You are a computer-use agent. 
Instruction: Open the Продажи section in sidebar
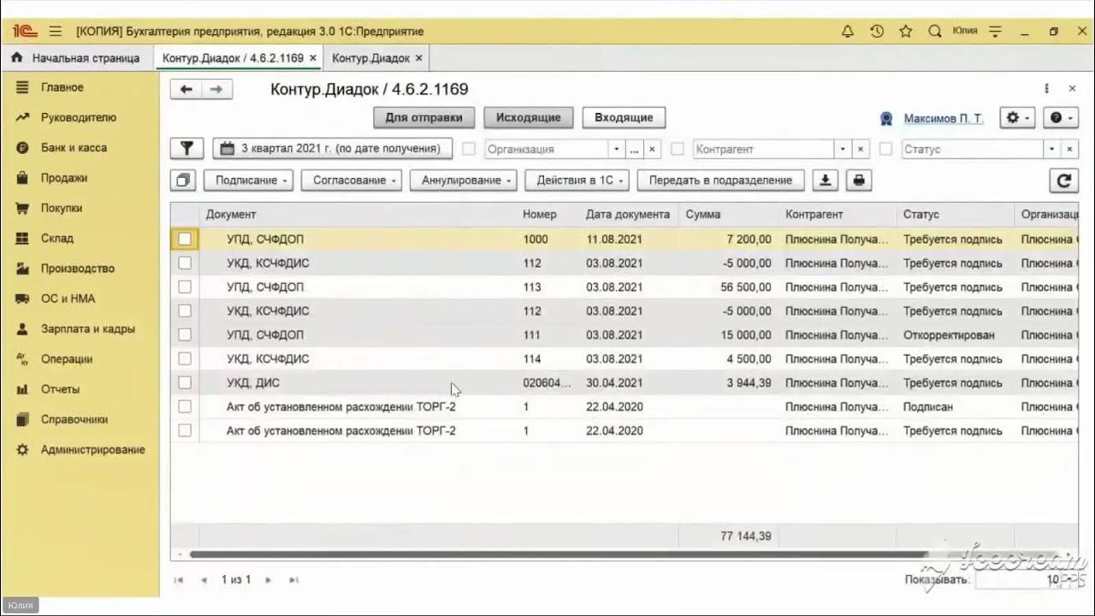pyautogui.click(x=64, y=178)
